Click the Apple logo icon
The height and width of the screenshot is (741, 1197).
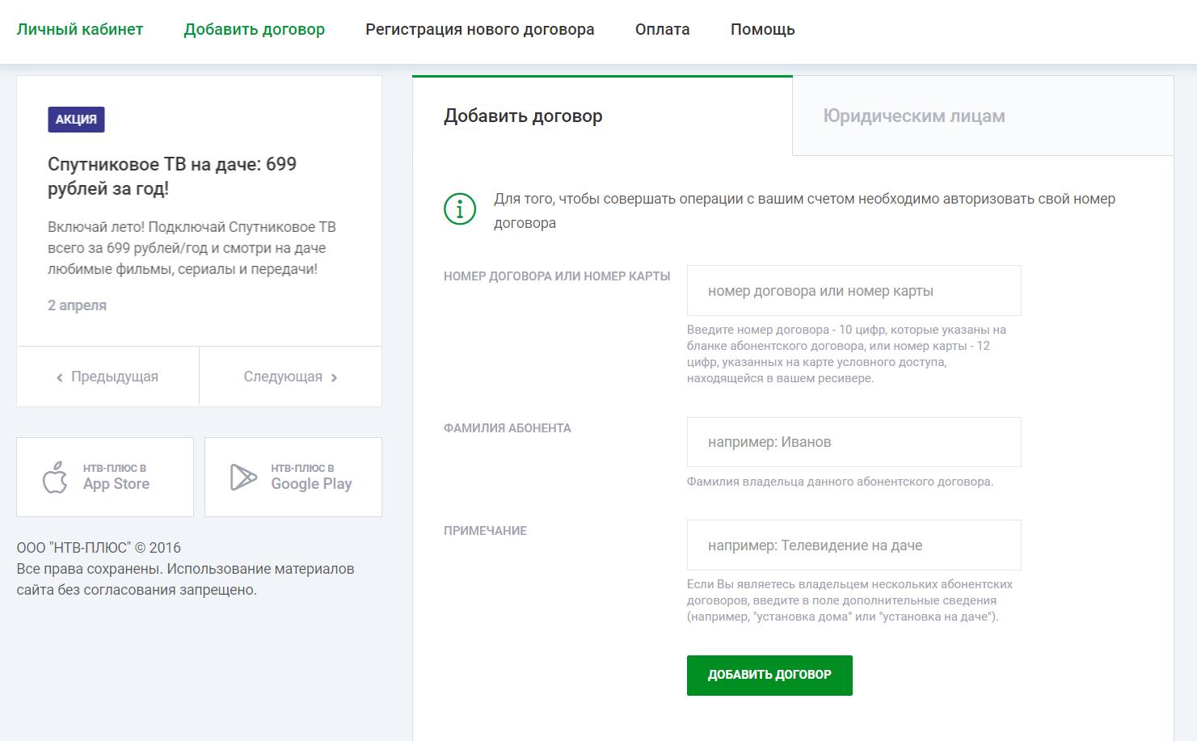coord(55,478)
